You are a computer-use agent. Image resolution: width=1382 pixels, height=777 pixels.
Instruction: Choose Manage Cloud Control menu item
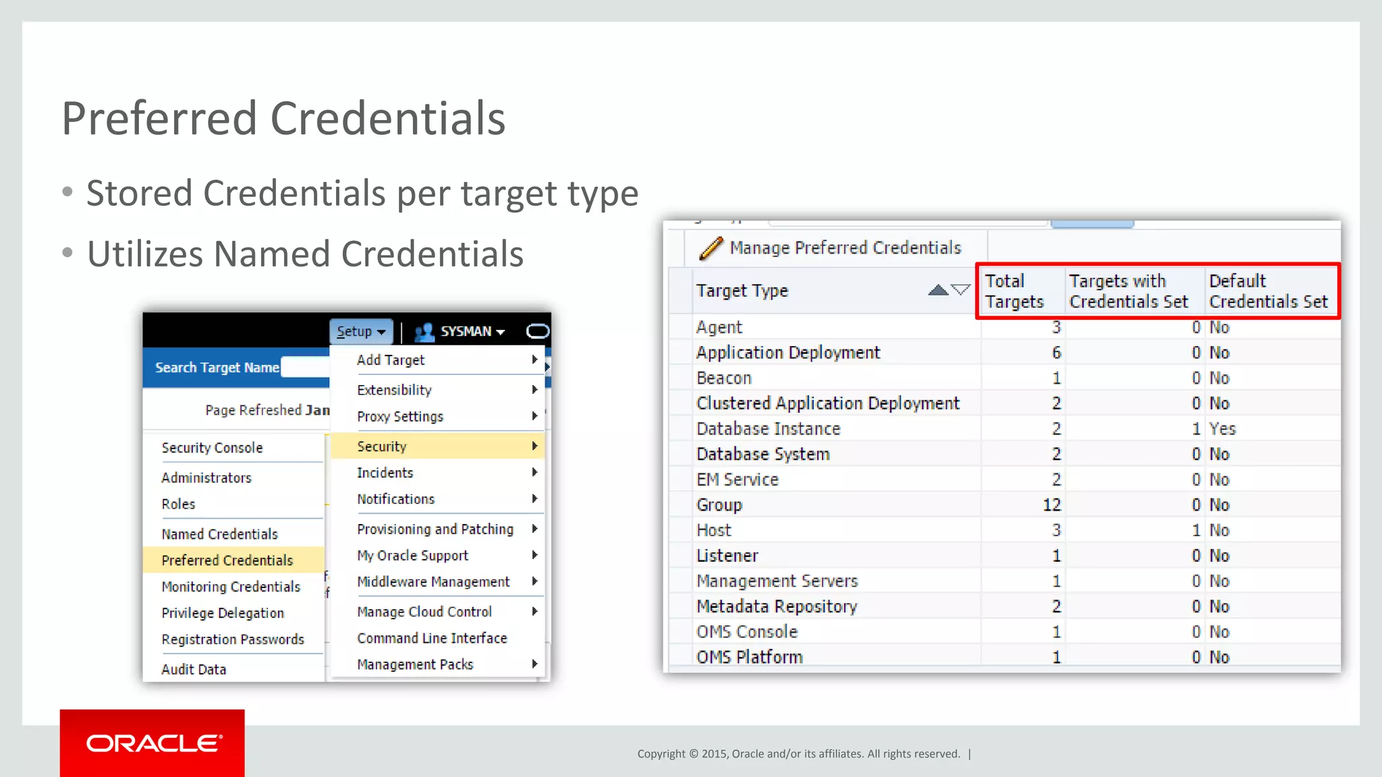[437, 611]
